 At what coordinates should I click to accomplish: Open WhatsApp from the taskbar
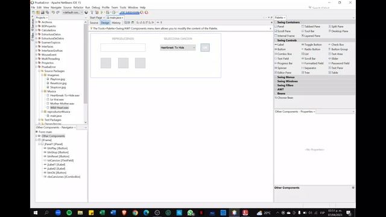click(x=191, y=213)
